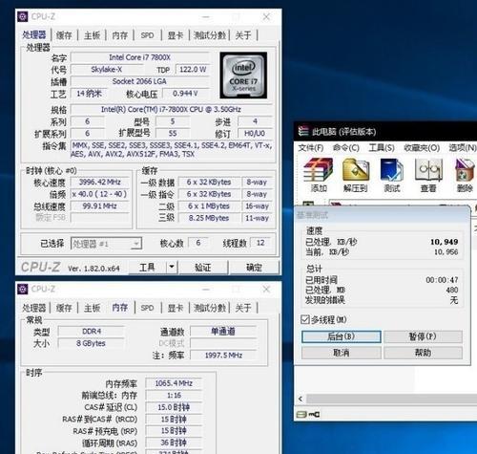Open WinRAR Options (选项) menu
Image resolution: width=477 pixels, height=454 pixels.
[463, 148]
